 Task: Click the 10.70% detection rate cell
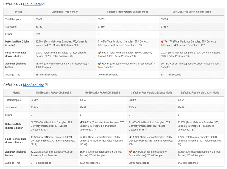tap(65, 43)
